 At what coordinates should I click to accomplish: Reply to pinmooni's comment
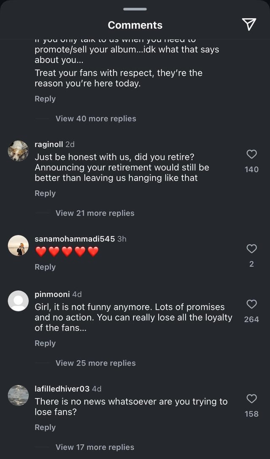[x=45, y=343]
